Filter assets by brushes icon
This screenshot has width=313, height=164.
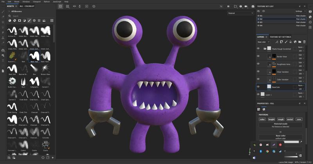coord(29,21)
